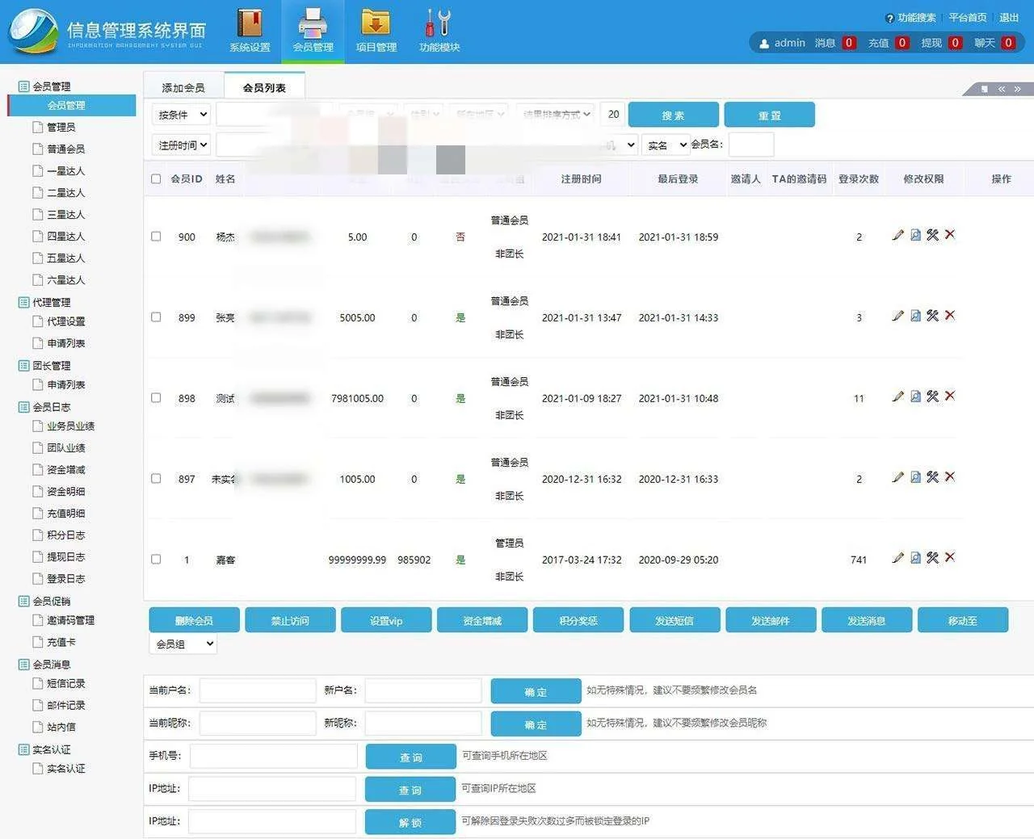Screen dimensions: 1034x839
Task: Click wrench permissions icon for member 898
Action: coord(932,396)
